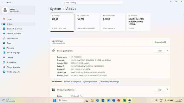Screen dimensions: 184x103
Task: Select the Storage 238 GB card
Action: point(62,22)
